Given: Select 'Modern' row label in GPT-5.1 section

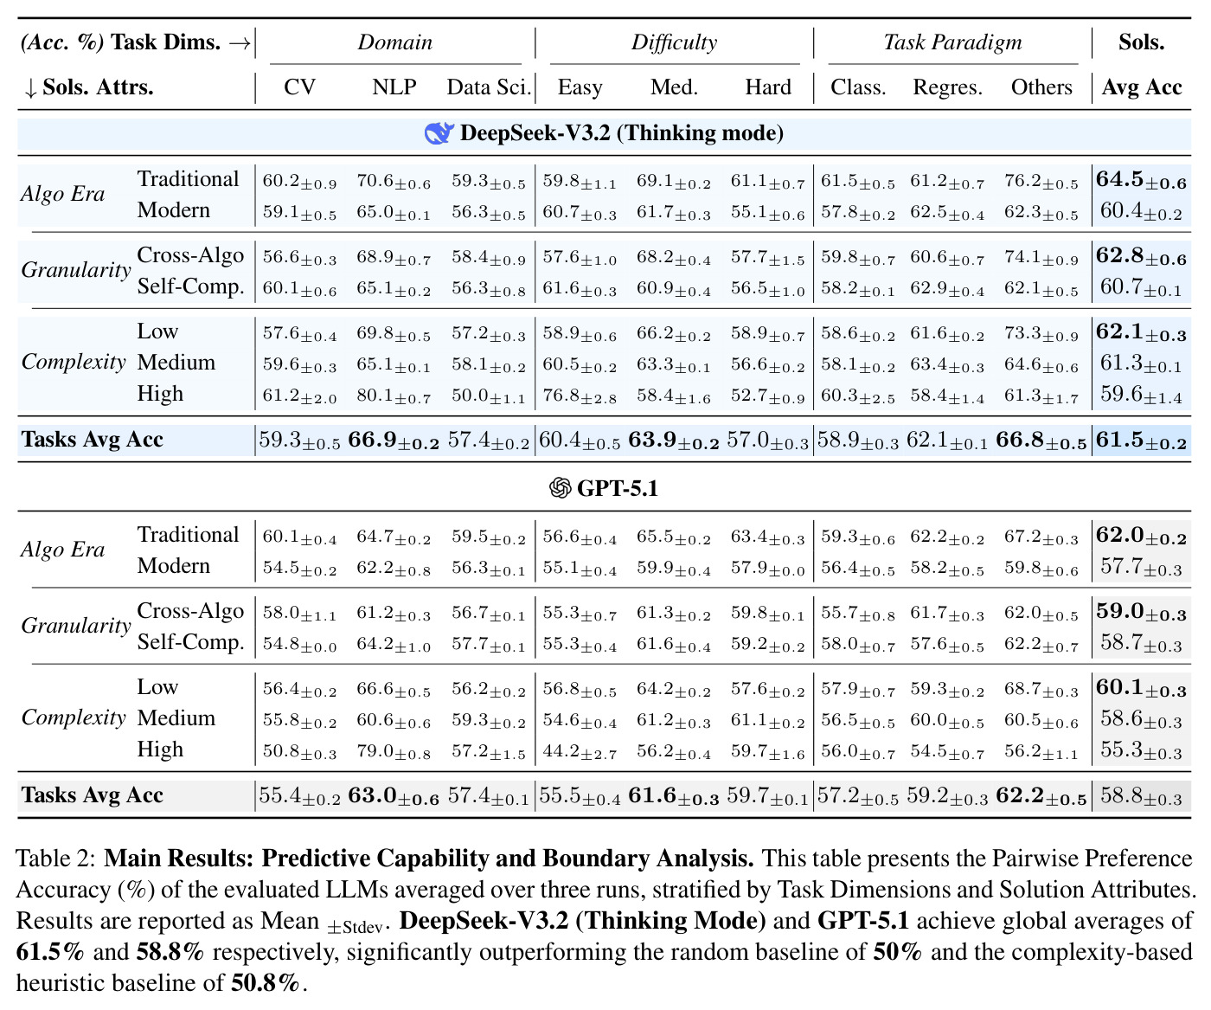Looking at the screenshot, I should [x=174, y=565].
